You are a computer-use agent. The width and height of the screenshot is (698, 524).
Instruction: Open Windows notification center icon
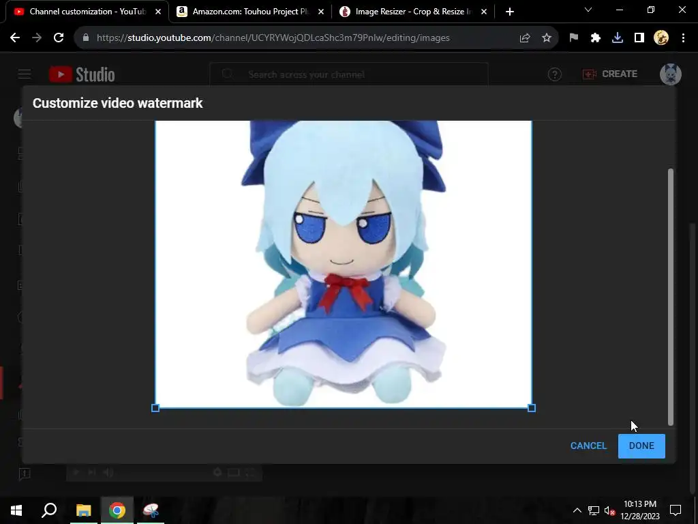point(676,510)
